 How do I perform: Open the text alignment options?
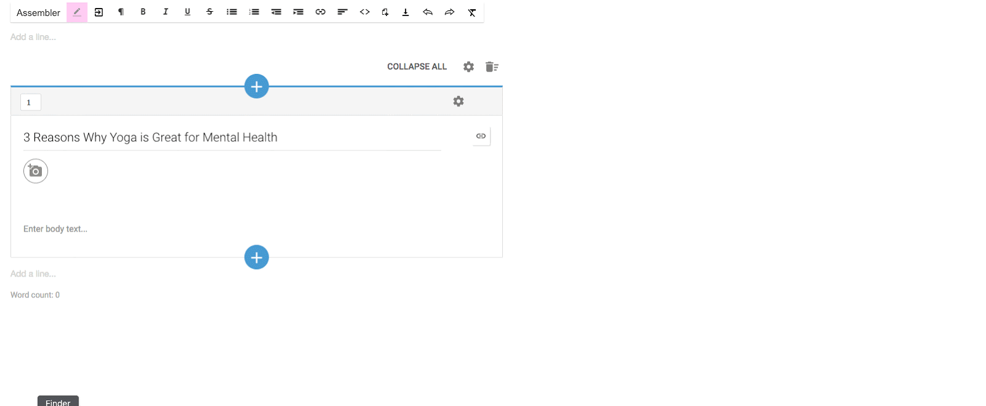click(x=343, y=12)
